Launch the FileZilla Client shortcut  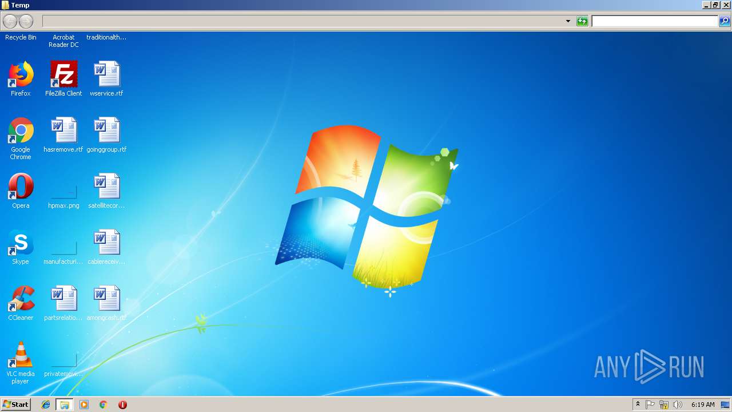click(63, 74)
